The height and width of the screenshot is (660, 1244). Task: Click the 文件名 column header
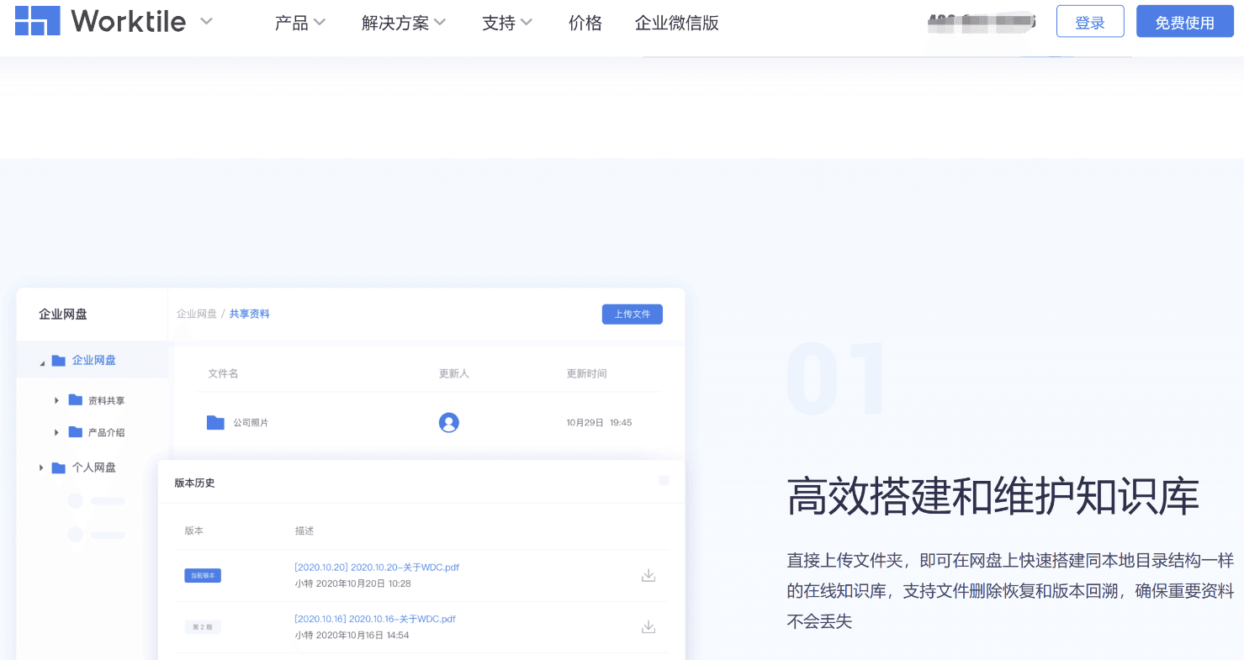(223, 373)
